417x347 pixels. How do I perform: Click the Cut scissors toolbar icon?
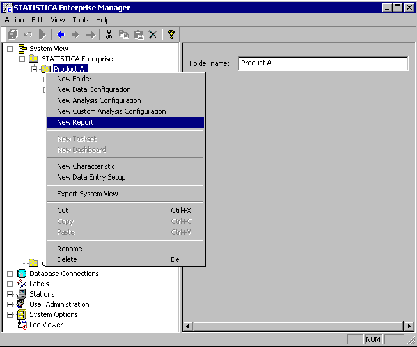coord(109,35)
